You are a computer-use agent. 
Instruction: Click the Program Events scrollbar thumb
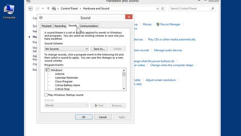click(x=124, y=74)
